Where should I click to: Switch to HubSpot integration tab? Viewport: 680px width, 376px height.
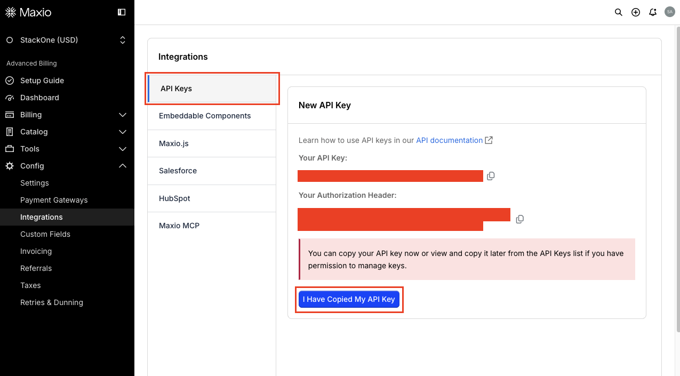coord(212,198)
